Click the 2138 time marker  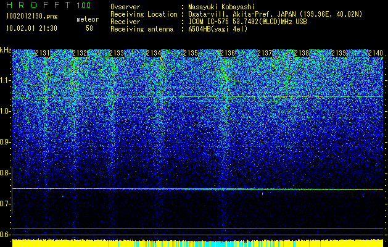pos(302,53)
